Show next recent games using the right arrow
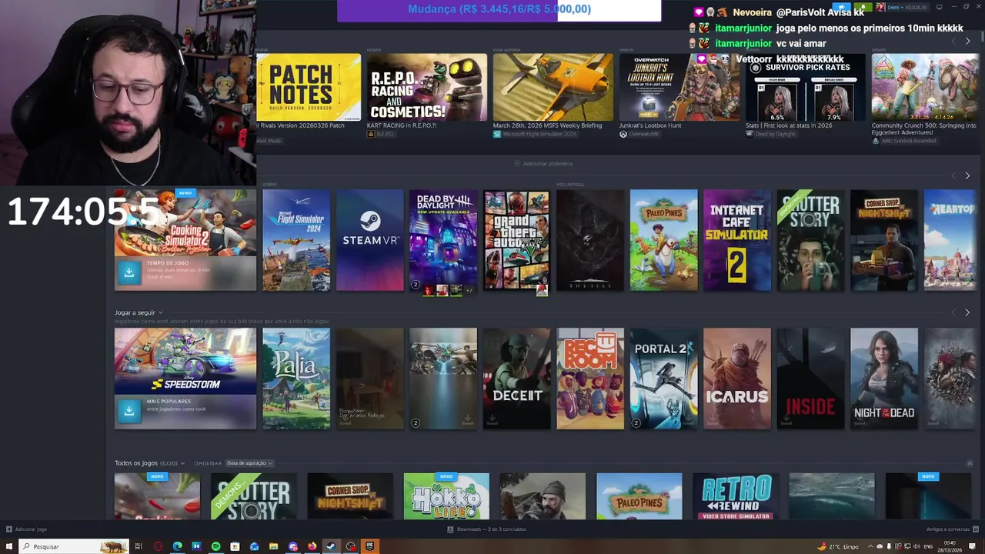This screenshot has width=985, height=554. point(967,175)
